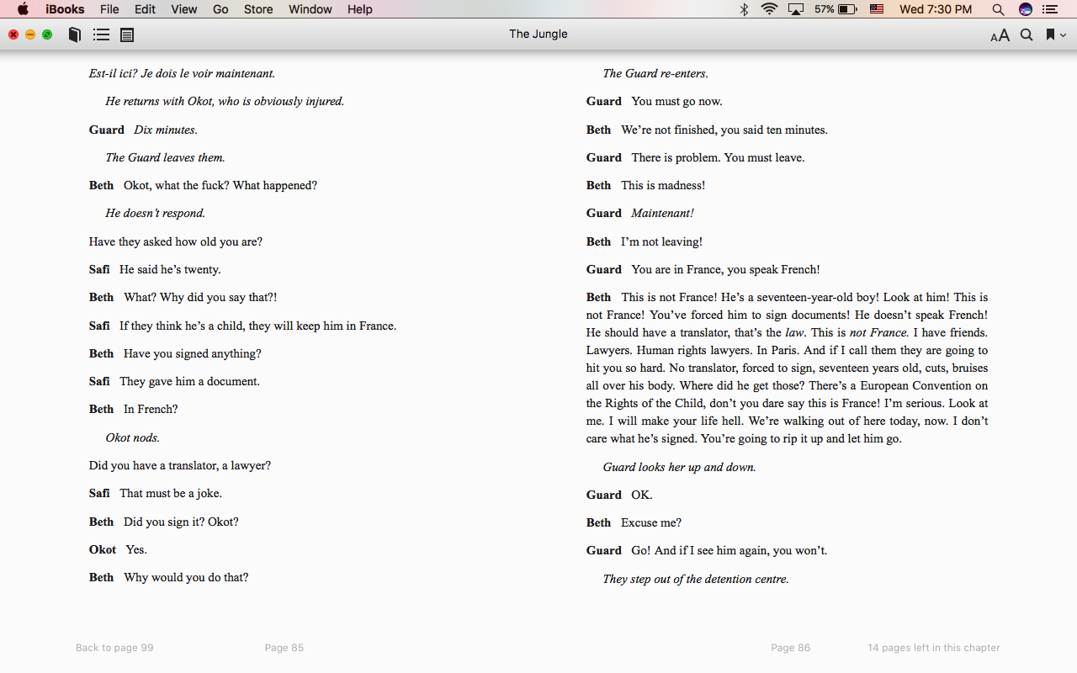
Task: Click Beth's line "Why would you do that?"
Action: (x=186, y=578)
